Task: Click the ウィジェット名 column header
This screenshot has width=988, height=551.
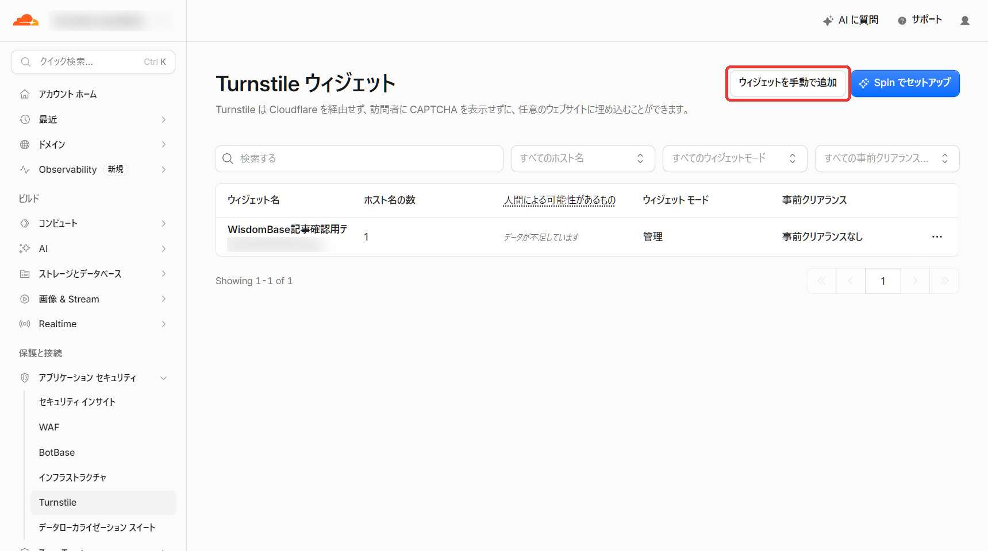Action: pos(253,200)
